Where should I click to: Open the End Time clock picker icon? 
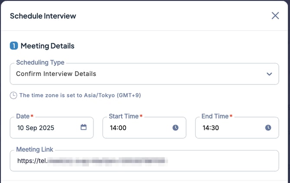[268, 127]
